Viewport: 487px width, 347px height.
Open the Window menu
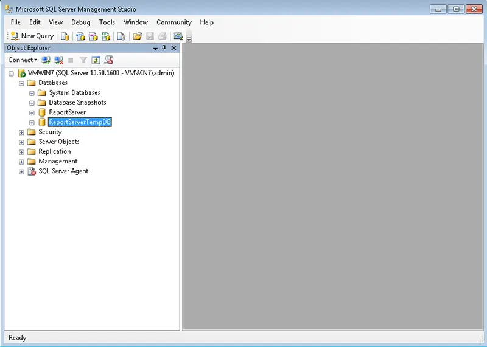(x=136, y=22)
